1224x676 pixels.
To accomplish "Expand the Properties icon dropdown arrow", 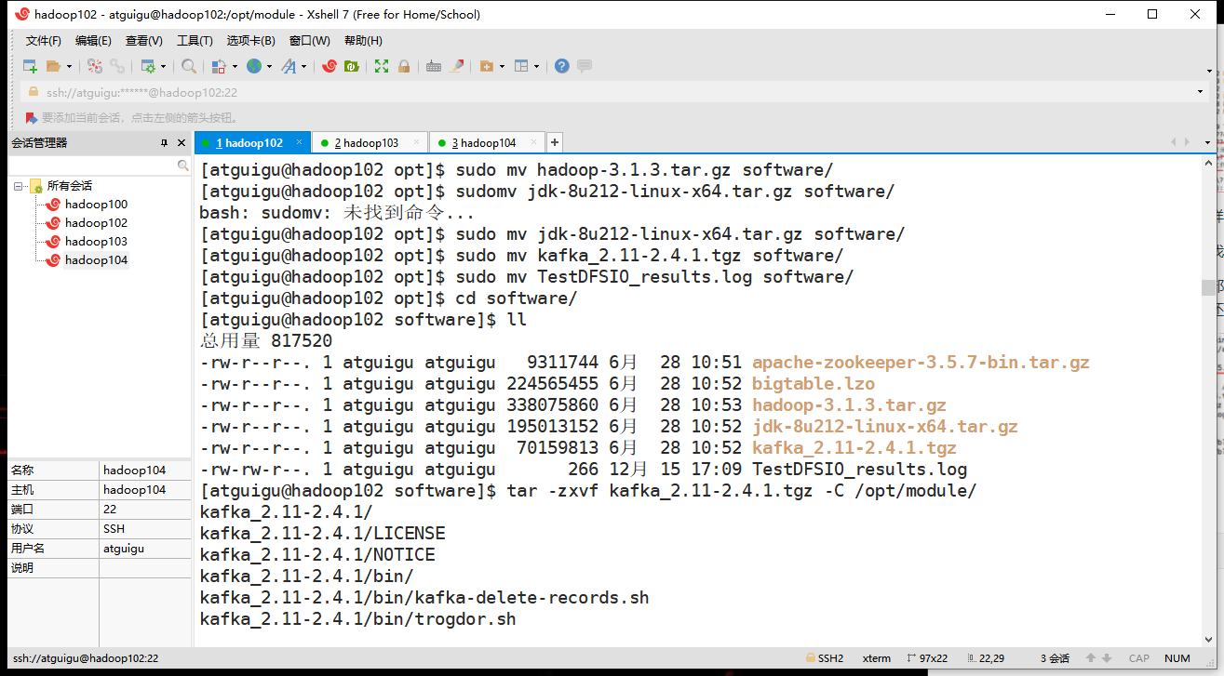I will [163, 67].
